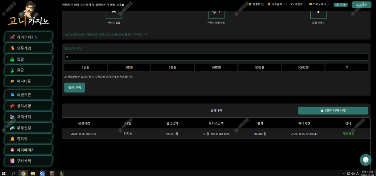Open the chat support bubble
The image size is (376, 176).
point(366,160)
